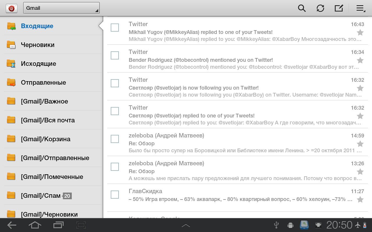Open the recent apps button
Viewport: 372px width, 232px height.
(58, 225)
